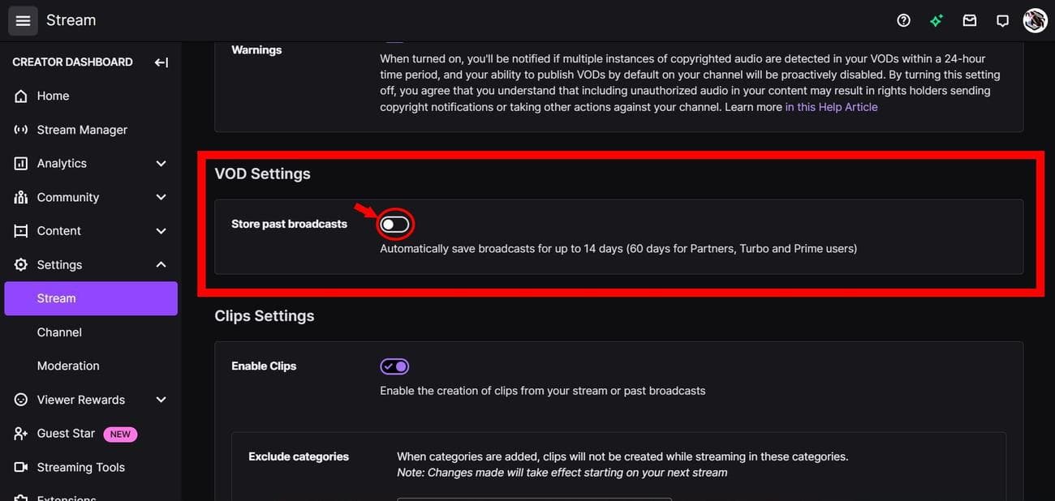Expand the Content section chevron

click(161, 231)
